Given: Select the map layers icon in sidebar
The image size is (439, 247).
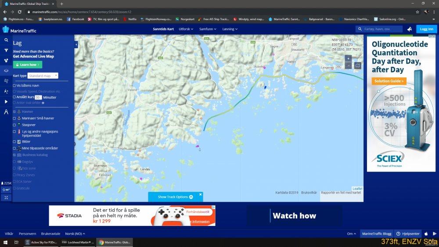Looking at the screenshot, I should pyautogui.click(x=6, y=71).
